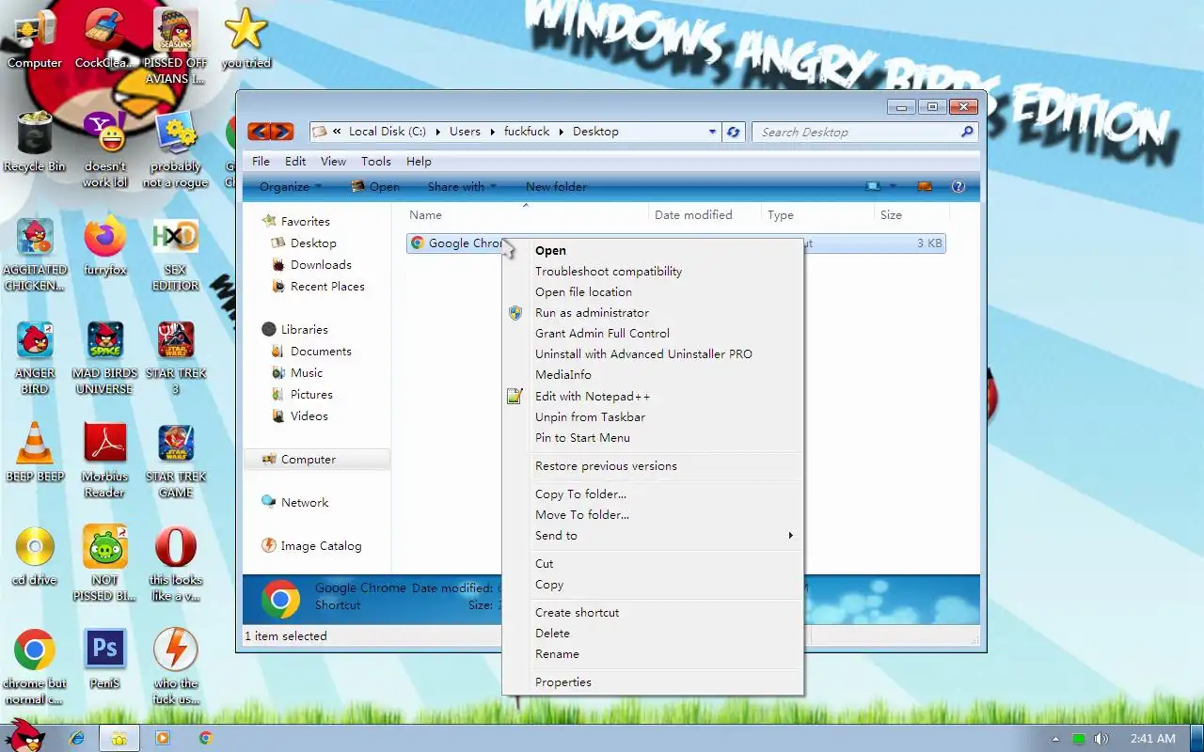Select Pictures under Libraries
Image resolution: width=1204 pixels, height=752 pixels.
[x=311, y=395]
